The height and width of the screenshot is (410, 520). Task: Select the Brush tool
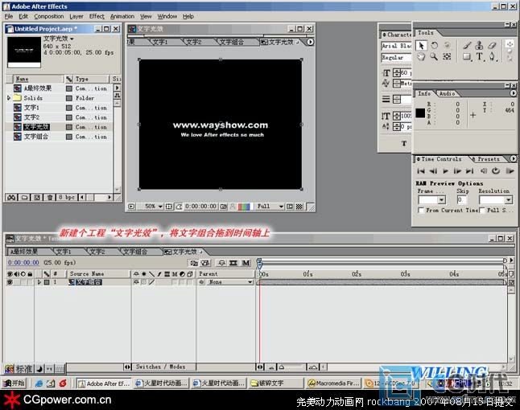[467, 45]
